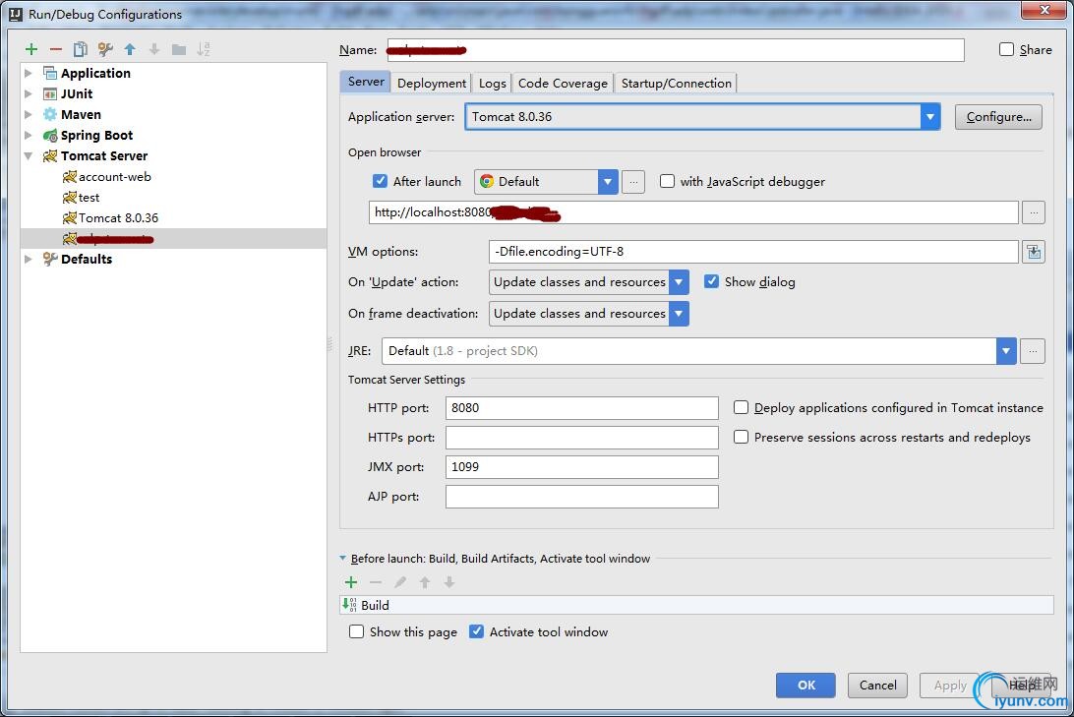Collapse the Before launch section
Screen dimensions: 1074x717
pyautogui.click(x=343, y=558)
